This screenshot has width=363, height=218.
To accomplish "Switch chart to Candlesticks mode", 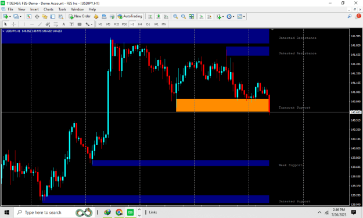I will click(159, 16).
